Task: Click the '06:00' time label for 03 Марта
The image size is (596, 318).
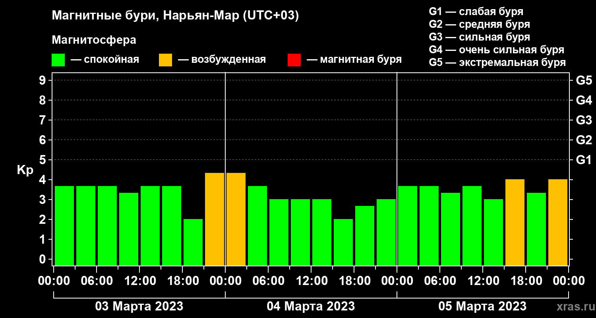Action: [97, 281]
